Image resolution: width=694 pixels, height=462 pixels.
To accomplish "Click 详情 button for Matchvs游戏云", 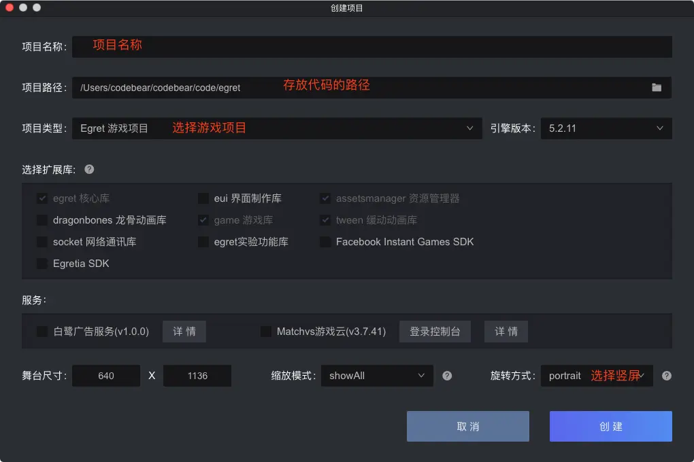I will pyautogui.click(x=506, y=332).
